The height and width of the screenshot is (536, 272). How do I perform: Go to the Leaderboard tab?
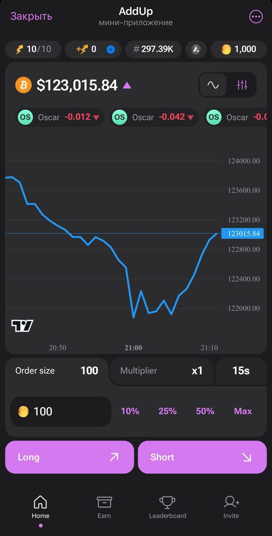tap(167, 507)
